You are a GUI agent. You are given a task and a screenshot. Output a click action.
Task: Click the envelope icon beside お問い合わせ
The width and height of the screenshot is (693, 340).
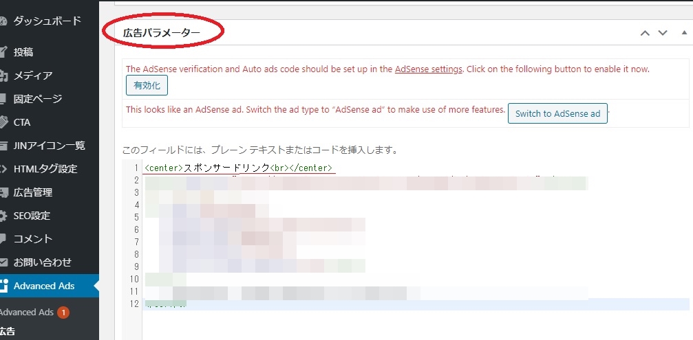3,262
